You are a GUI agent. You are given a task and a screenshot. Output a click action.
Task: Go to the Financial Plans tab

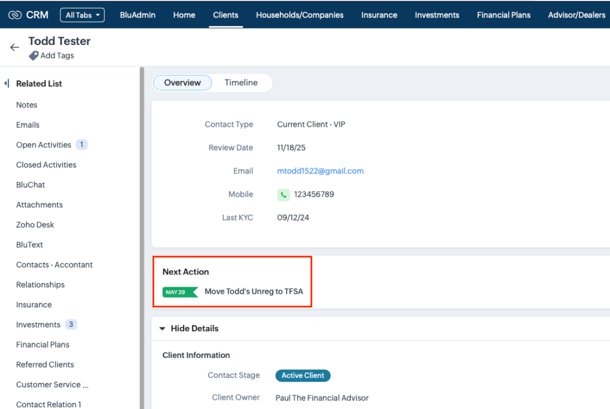click(503, 15)
